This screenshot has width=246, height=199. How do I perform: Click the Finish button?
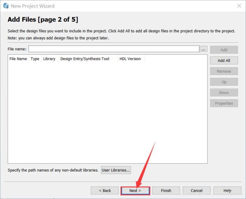click(166, 191)
